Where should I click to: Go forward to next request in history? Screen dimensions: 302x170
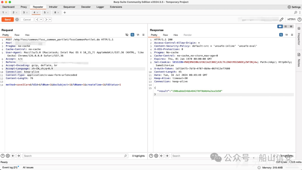[46, 20]
